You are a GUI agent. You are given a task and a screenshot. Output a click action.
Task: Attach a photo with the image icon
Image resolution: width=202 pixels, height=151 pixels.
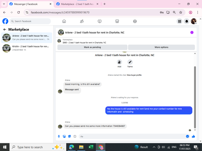coord(64,137)
